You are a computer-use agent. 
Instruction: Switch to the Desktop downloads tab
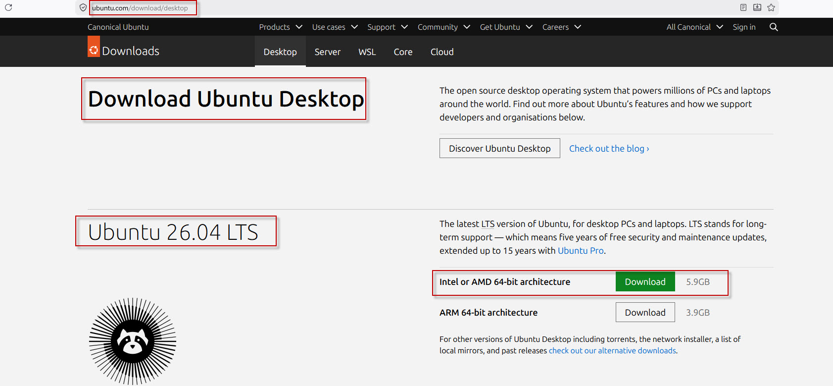(280, 52)
